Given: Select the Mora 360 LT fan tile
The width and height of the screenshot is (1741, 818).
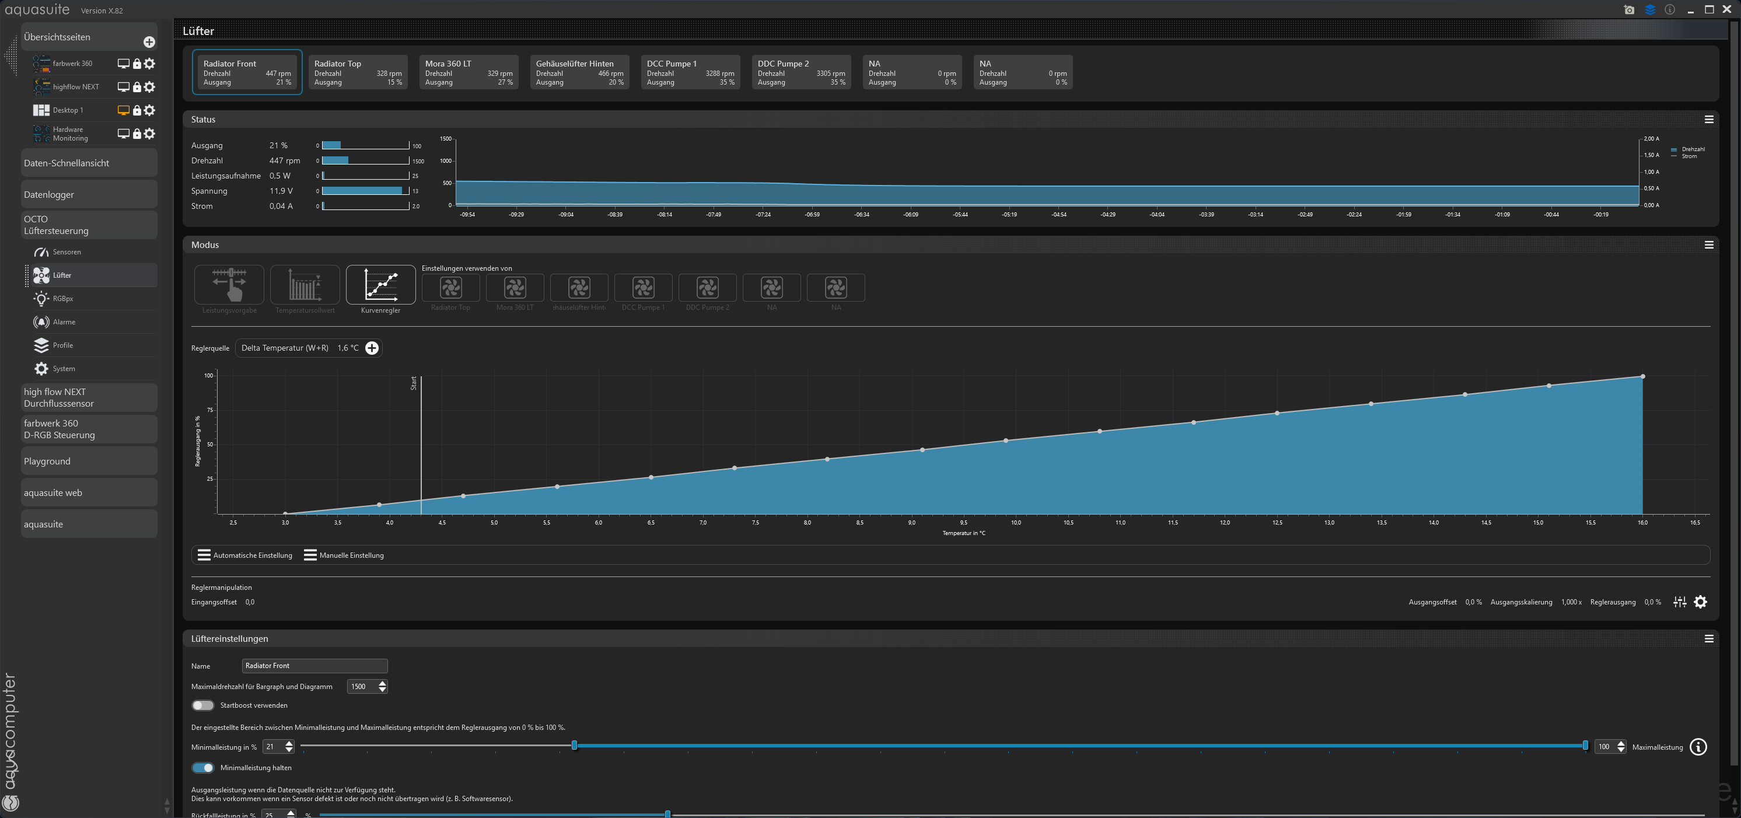Looking at the screenshot, I should (469, 72).
